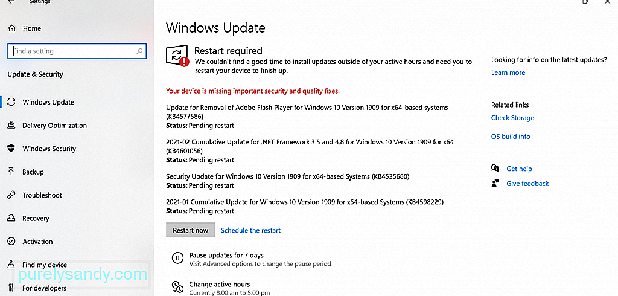This screenshot has width=618, height=296.
Task: Open Find my device settings
Action: pos(45,265)
